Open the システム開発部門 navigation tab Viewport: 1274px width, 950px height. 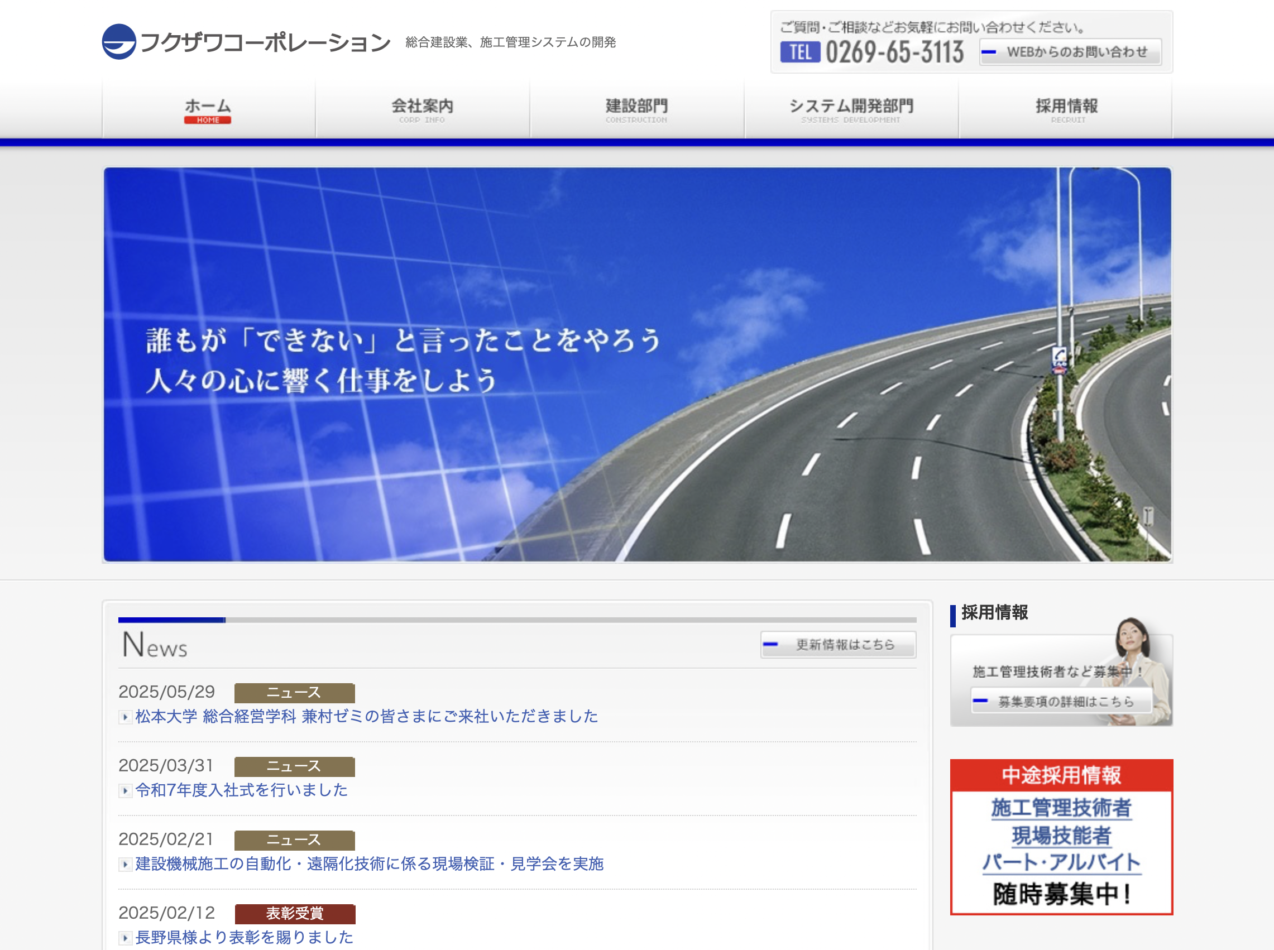pos(851,110)
